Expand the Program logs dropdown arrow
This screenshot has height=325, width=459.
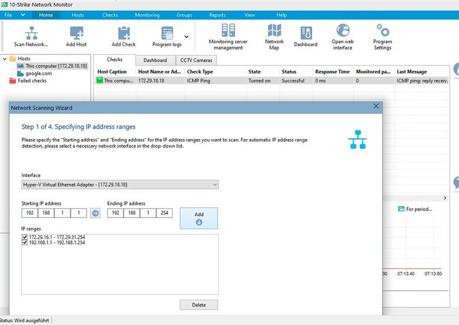point(186,37)
